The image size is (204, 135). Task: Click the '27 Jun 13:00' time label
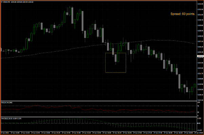[x=15, y=133]
